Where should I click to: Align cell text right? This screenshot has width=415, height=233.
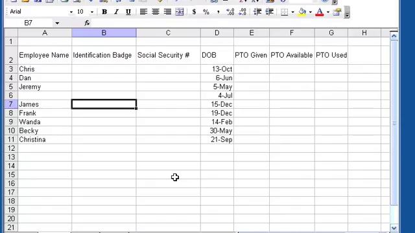[167, 12]
